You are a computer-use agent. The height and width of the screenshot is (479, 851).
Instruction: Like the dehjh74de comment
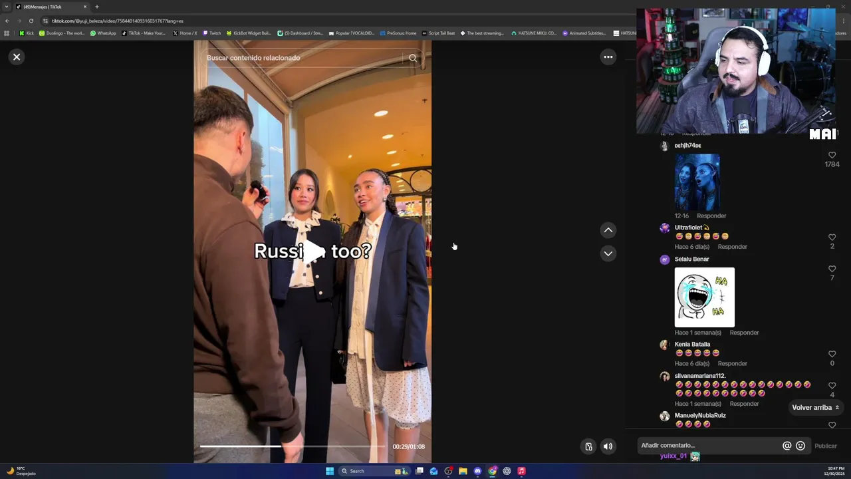832,155
